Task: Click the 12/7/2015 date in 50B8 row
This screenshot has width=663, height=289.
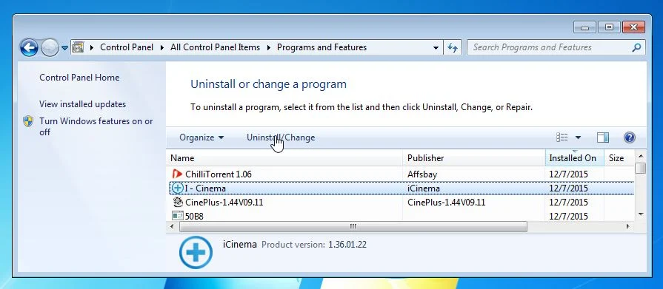Action: click(x=568, y=217)
